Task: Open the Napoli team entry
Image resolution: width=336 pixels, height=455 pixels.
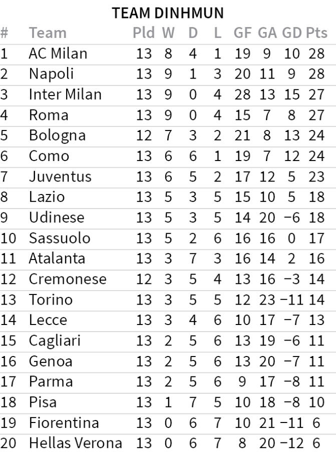Action: coord(51,74)
